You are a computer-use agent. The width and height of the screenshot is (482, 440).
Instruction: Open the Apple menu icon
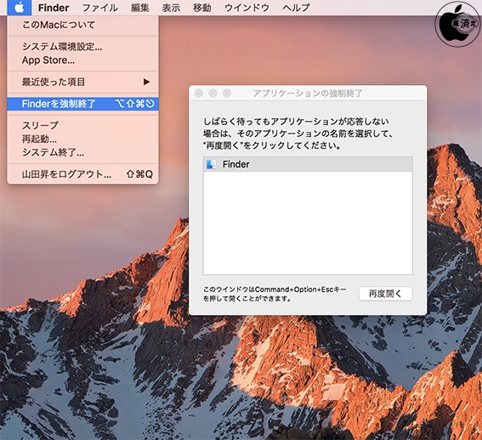[x=19, y=8]
